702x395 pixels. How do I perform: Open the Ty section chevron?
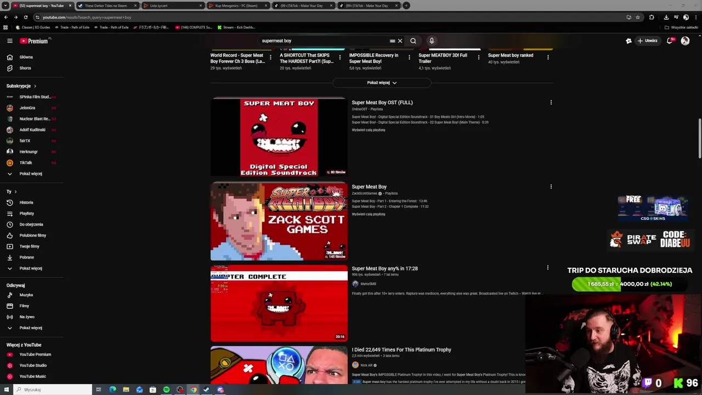point(15,191)
